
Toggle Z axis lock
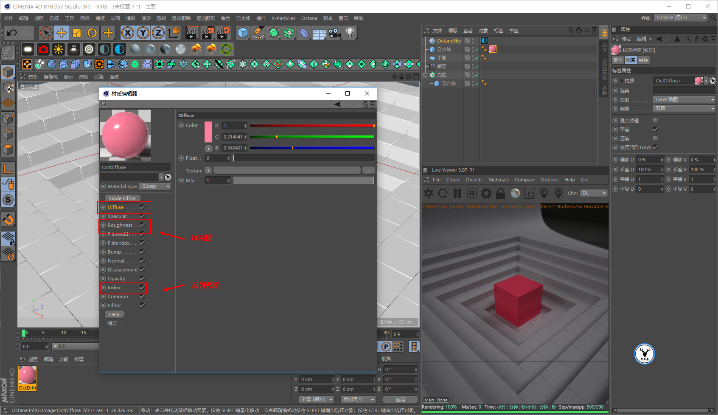(x=158, y=33)
